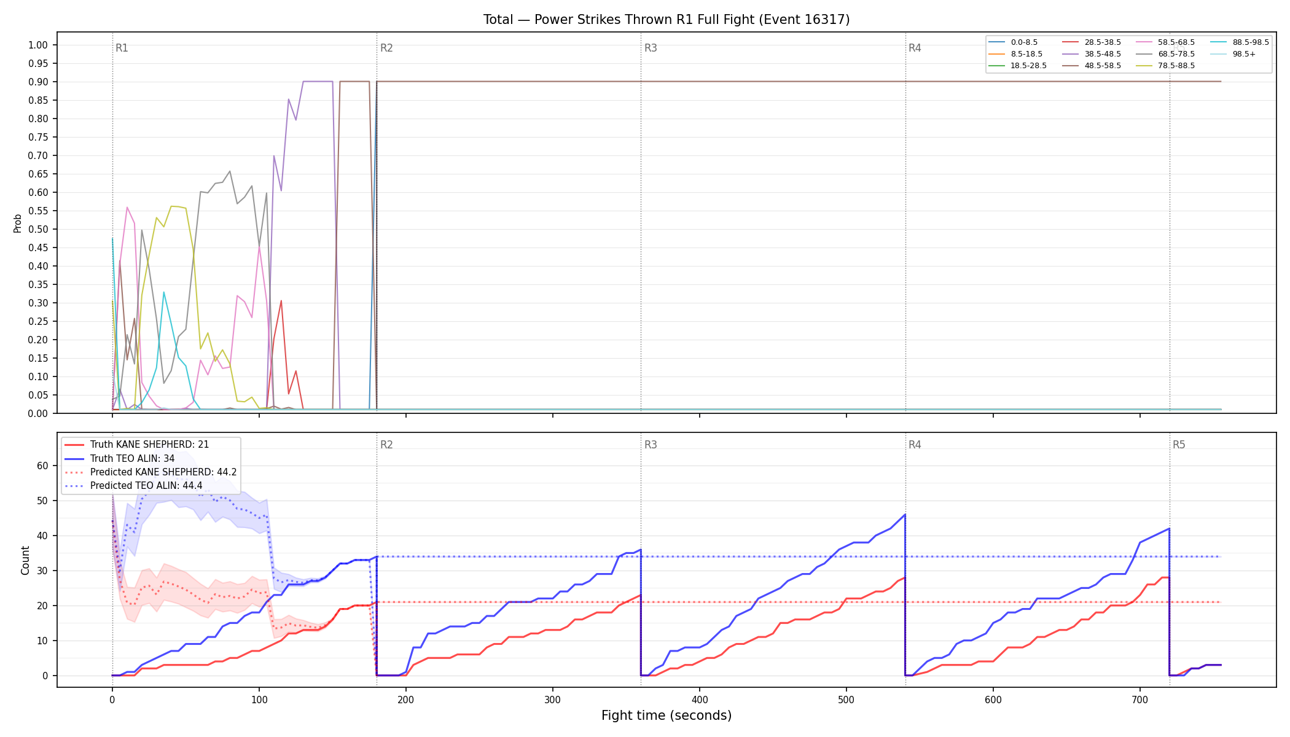The image size is (1290, 737).
Task: Click the 300 tick on the fight time axis
Action: pyautogui.click(x=553, y=700)
